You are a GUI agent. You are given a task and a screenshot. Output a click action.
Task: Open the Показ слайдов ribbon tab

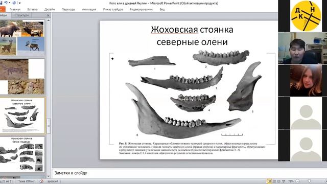pos(113,9)
